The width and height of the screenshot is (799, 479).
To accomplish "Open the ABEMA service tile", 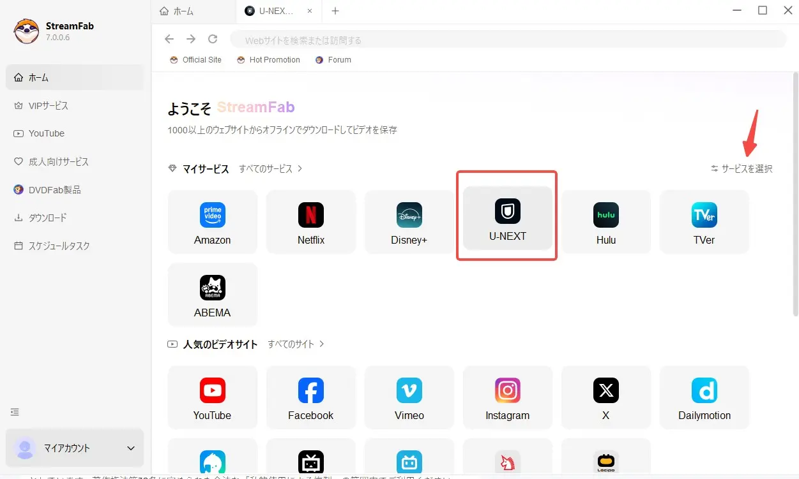I will pos(213,295).
